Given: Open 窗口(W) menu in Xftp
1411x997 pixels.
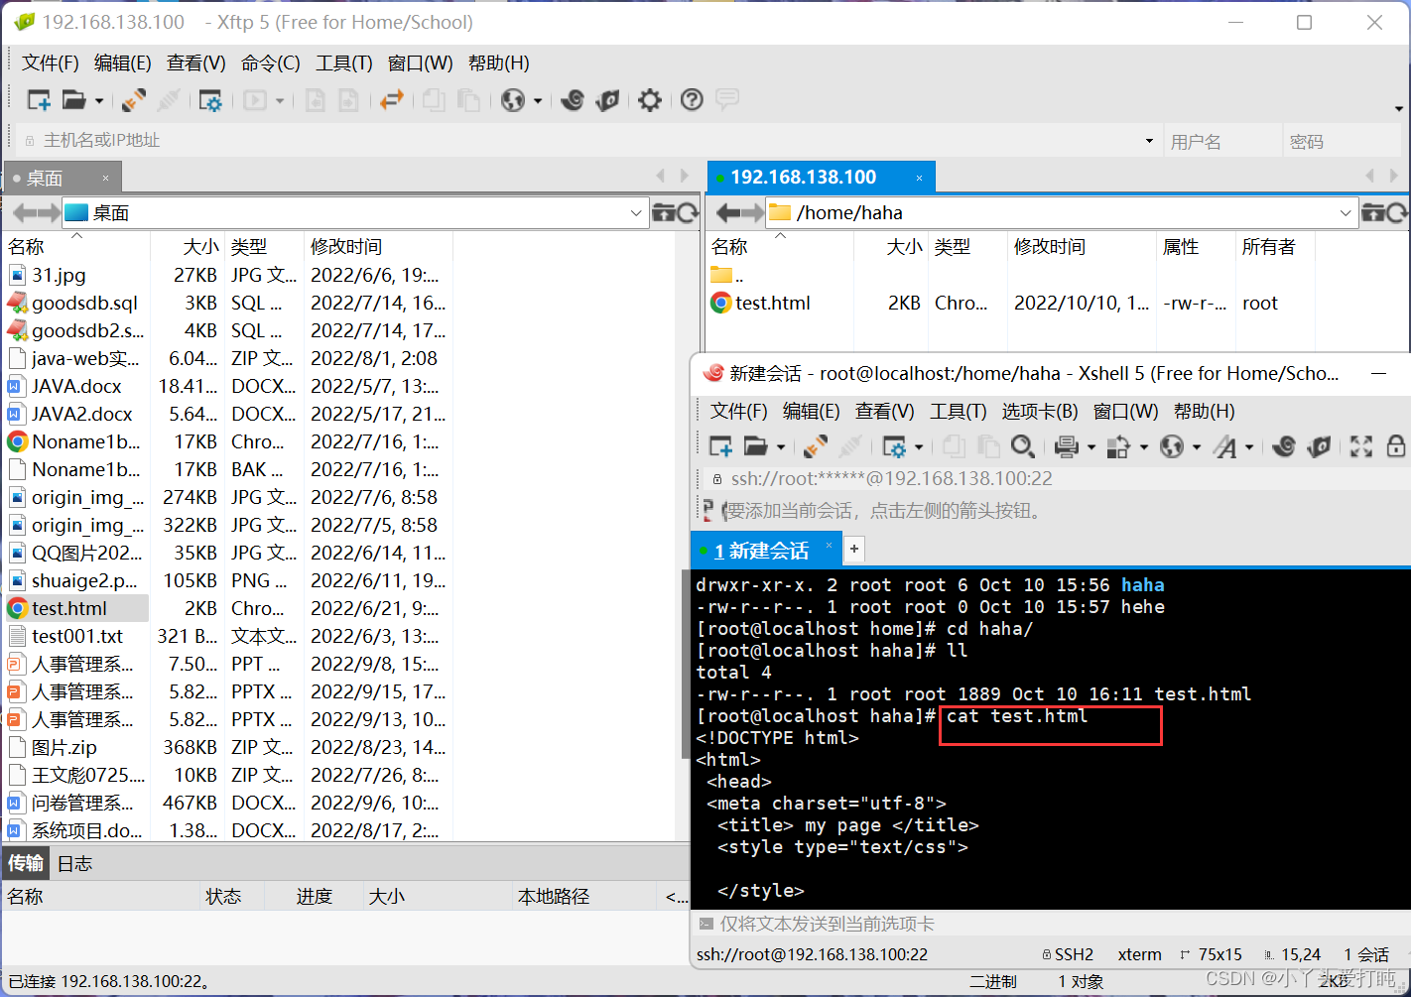Looking at the screenshot, I should [421, 63].
